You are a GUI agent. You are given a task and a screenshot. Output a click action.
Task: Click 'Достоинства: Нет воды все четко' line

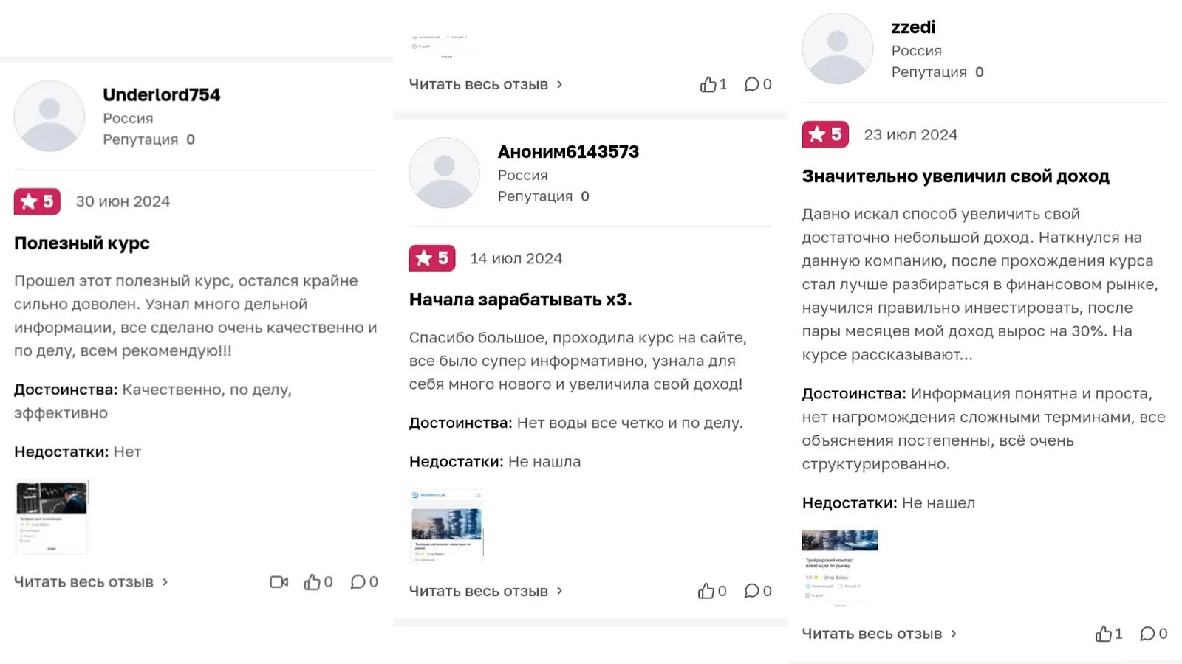click(576, 423)
